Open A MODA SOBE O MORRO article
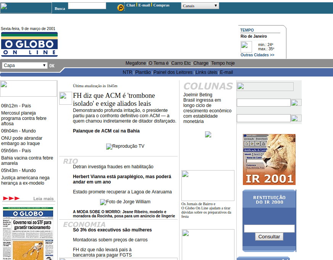The image size is (333, 260). (x=124, y=214)
